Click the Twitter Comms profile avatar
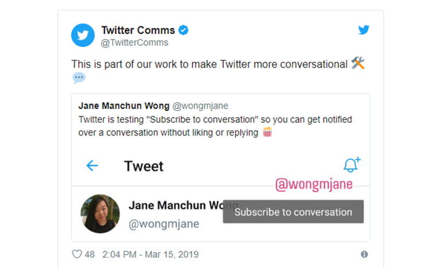This screenshot has width=431, height=268. [83, 35]
